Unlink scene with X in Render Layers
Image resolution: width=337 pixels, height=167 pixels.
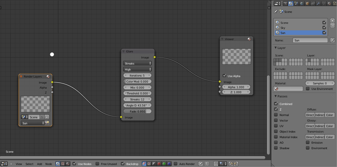coord(47,117)
